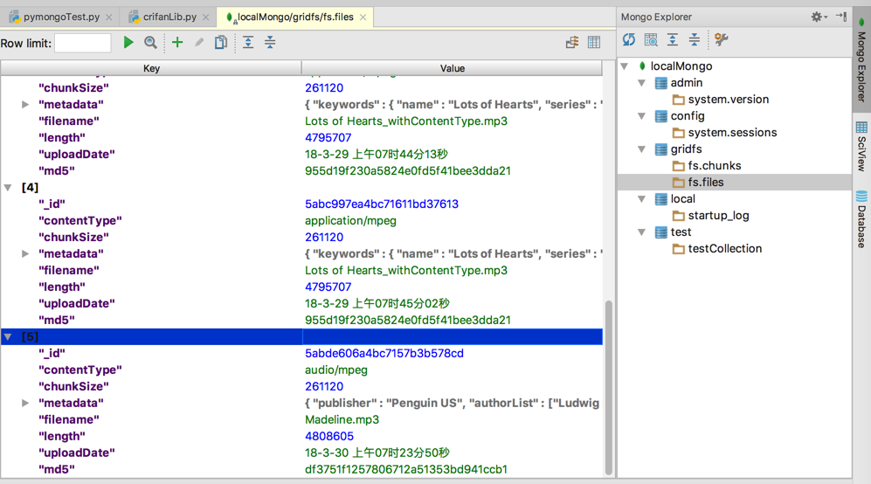Image resolution: width=871 pixels, height=484 pixels.
Task: Open the query view icon in Mongo Explorer
Action: point(651,40)
